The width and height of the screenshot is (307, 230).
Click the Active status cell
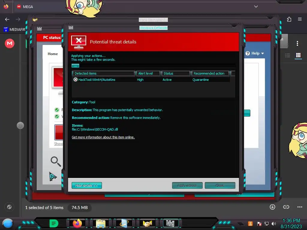tap(167, 80)
